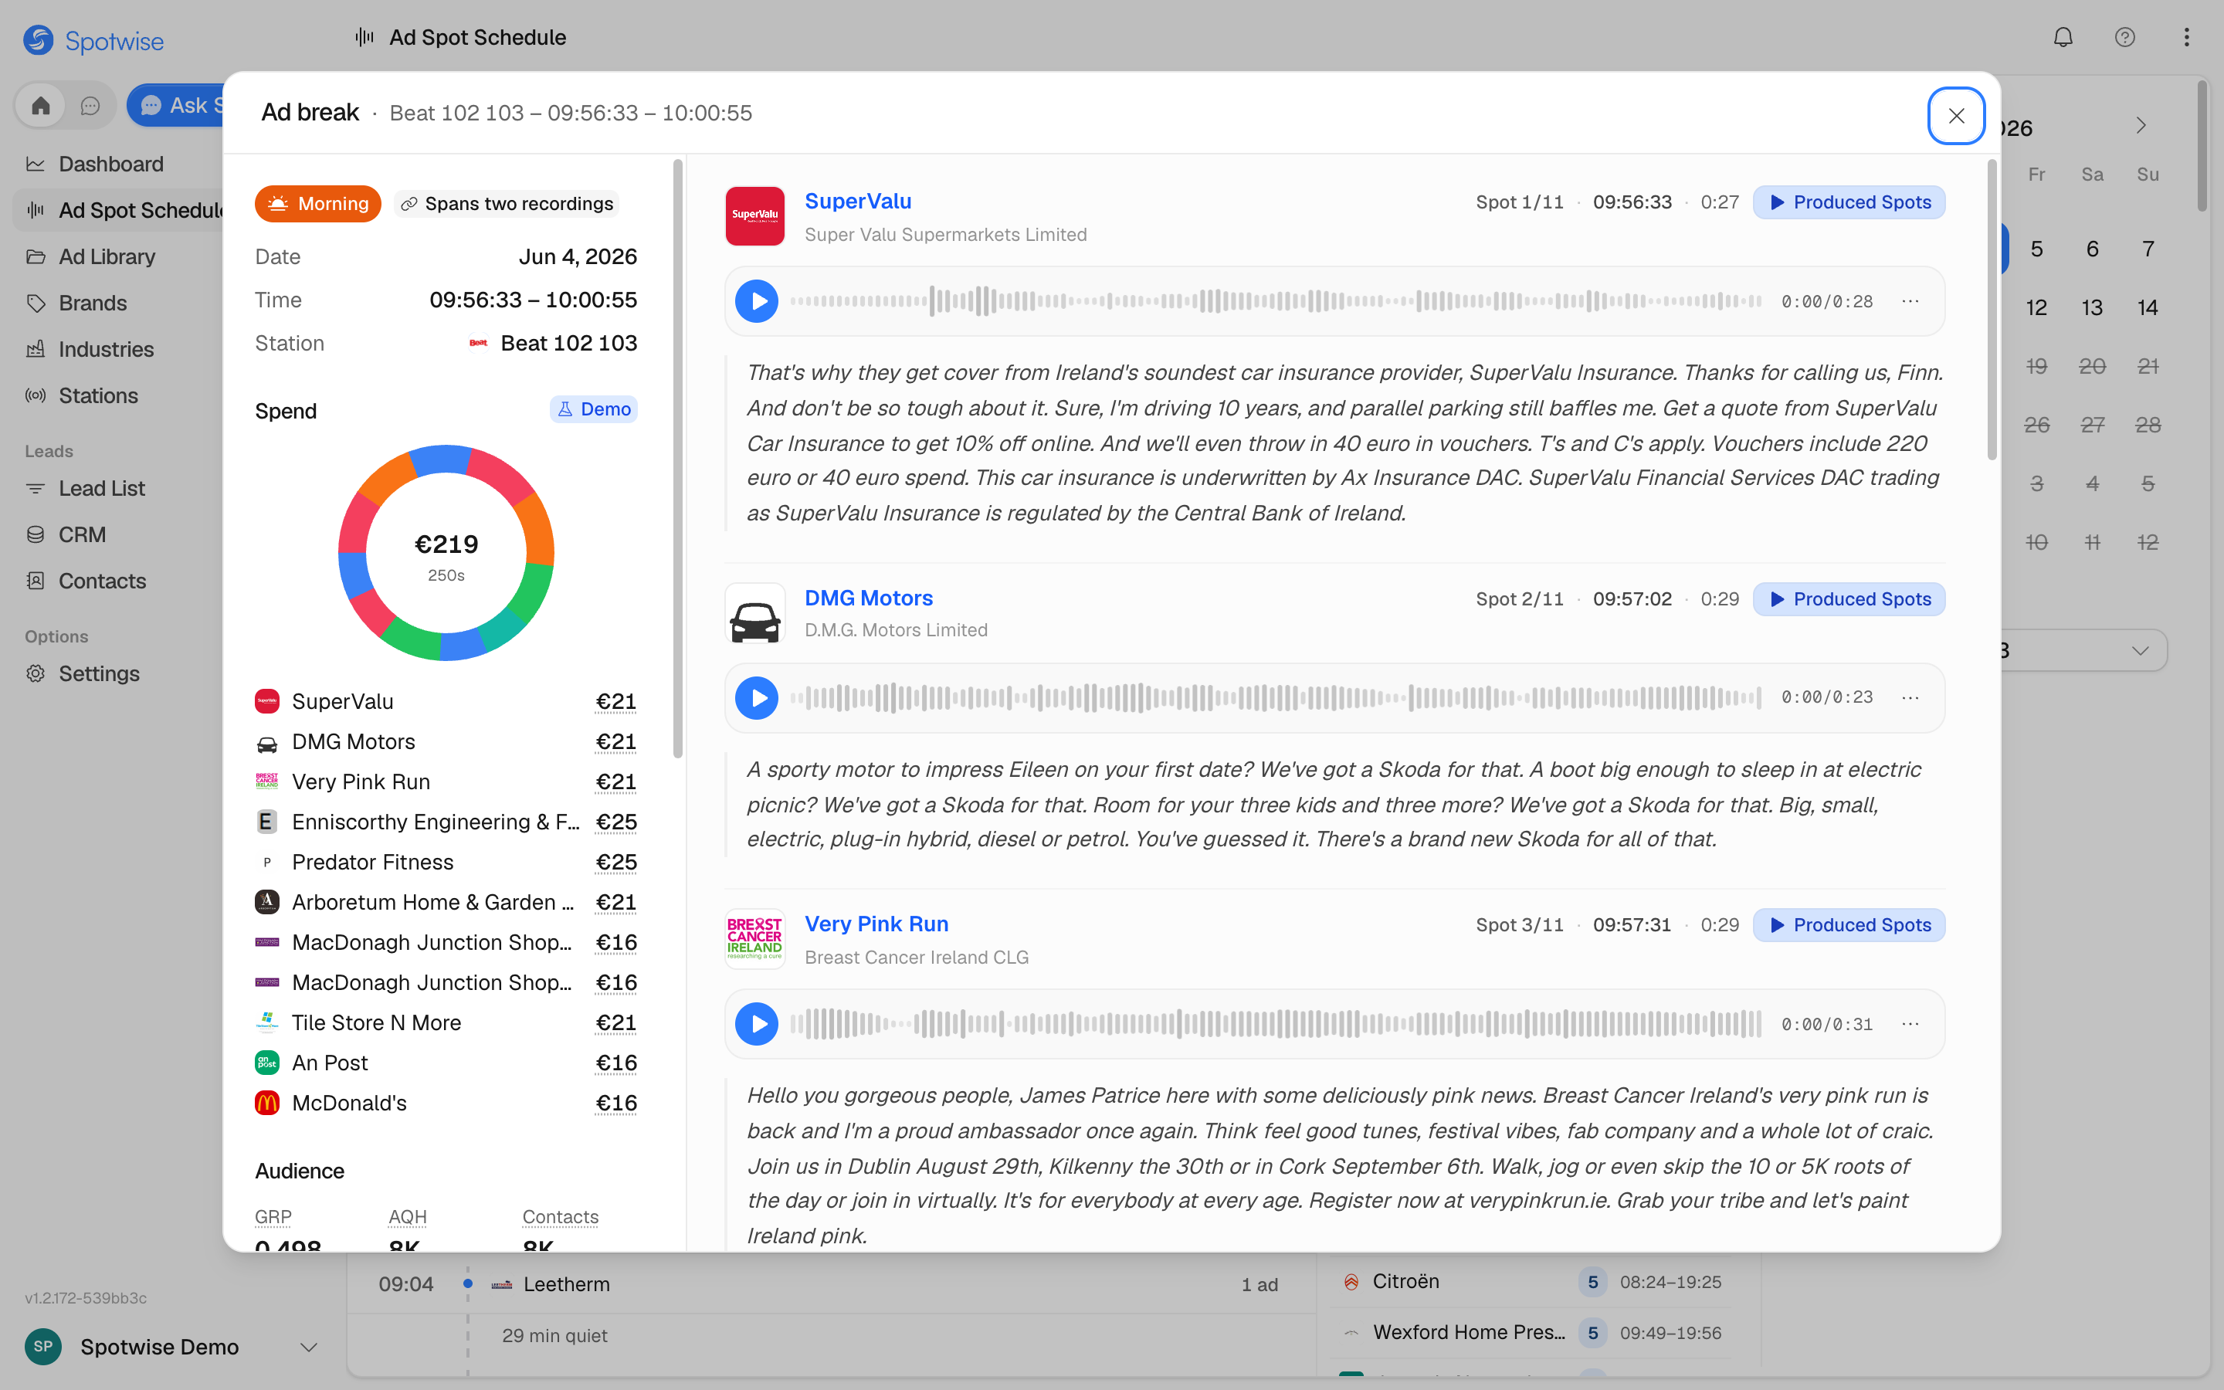The height and width of the screenshot is (1390, 2224).
Task: Select McDonald's in the spend list
Action: point(446,1104)
